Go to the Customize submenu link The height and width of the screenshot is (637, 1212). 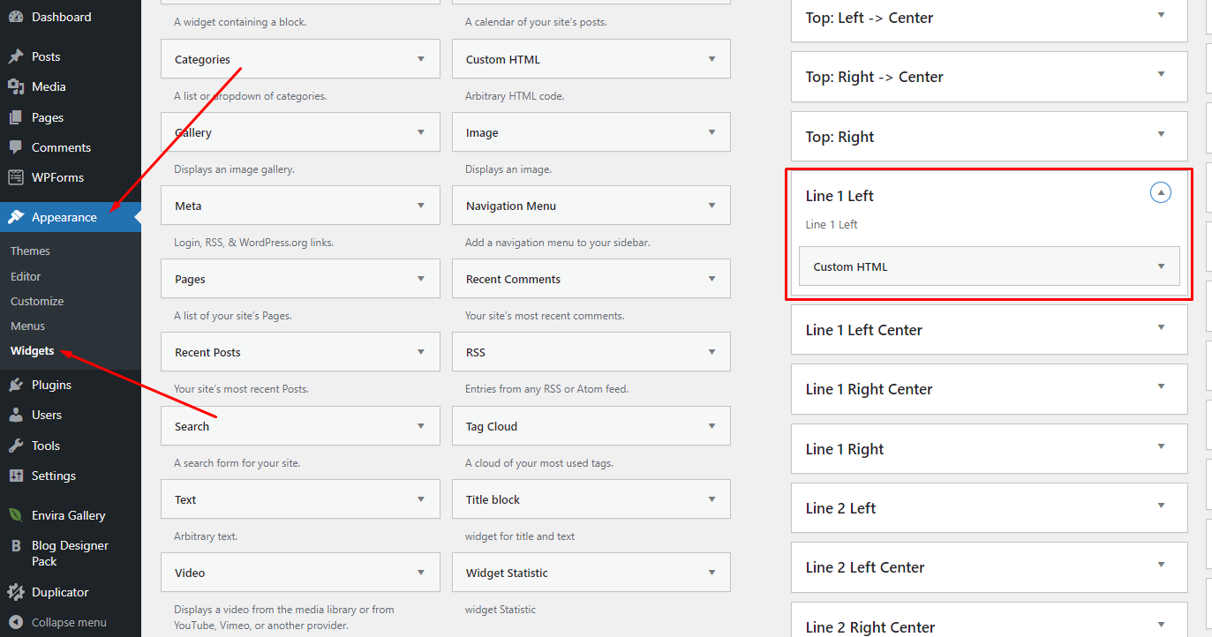pyautogui.click(x=37, y=301)
